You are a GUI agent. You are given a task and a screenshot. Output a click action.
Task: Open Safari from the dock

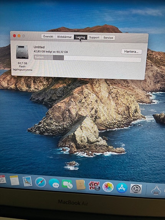pos(41,182)
